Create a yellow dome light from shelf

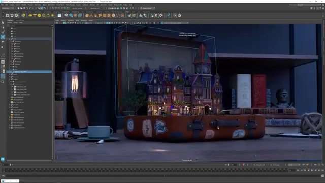(30, 15)
